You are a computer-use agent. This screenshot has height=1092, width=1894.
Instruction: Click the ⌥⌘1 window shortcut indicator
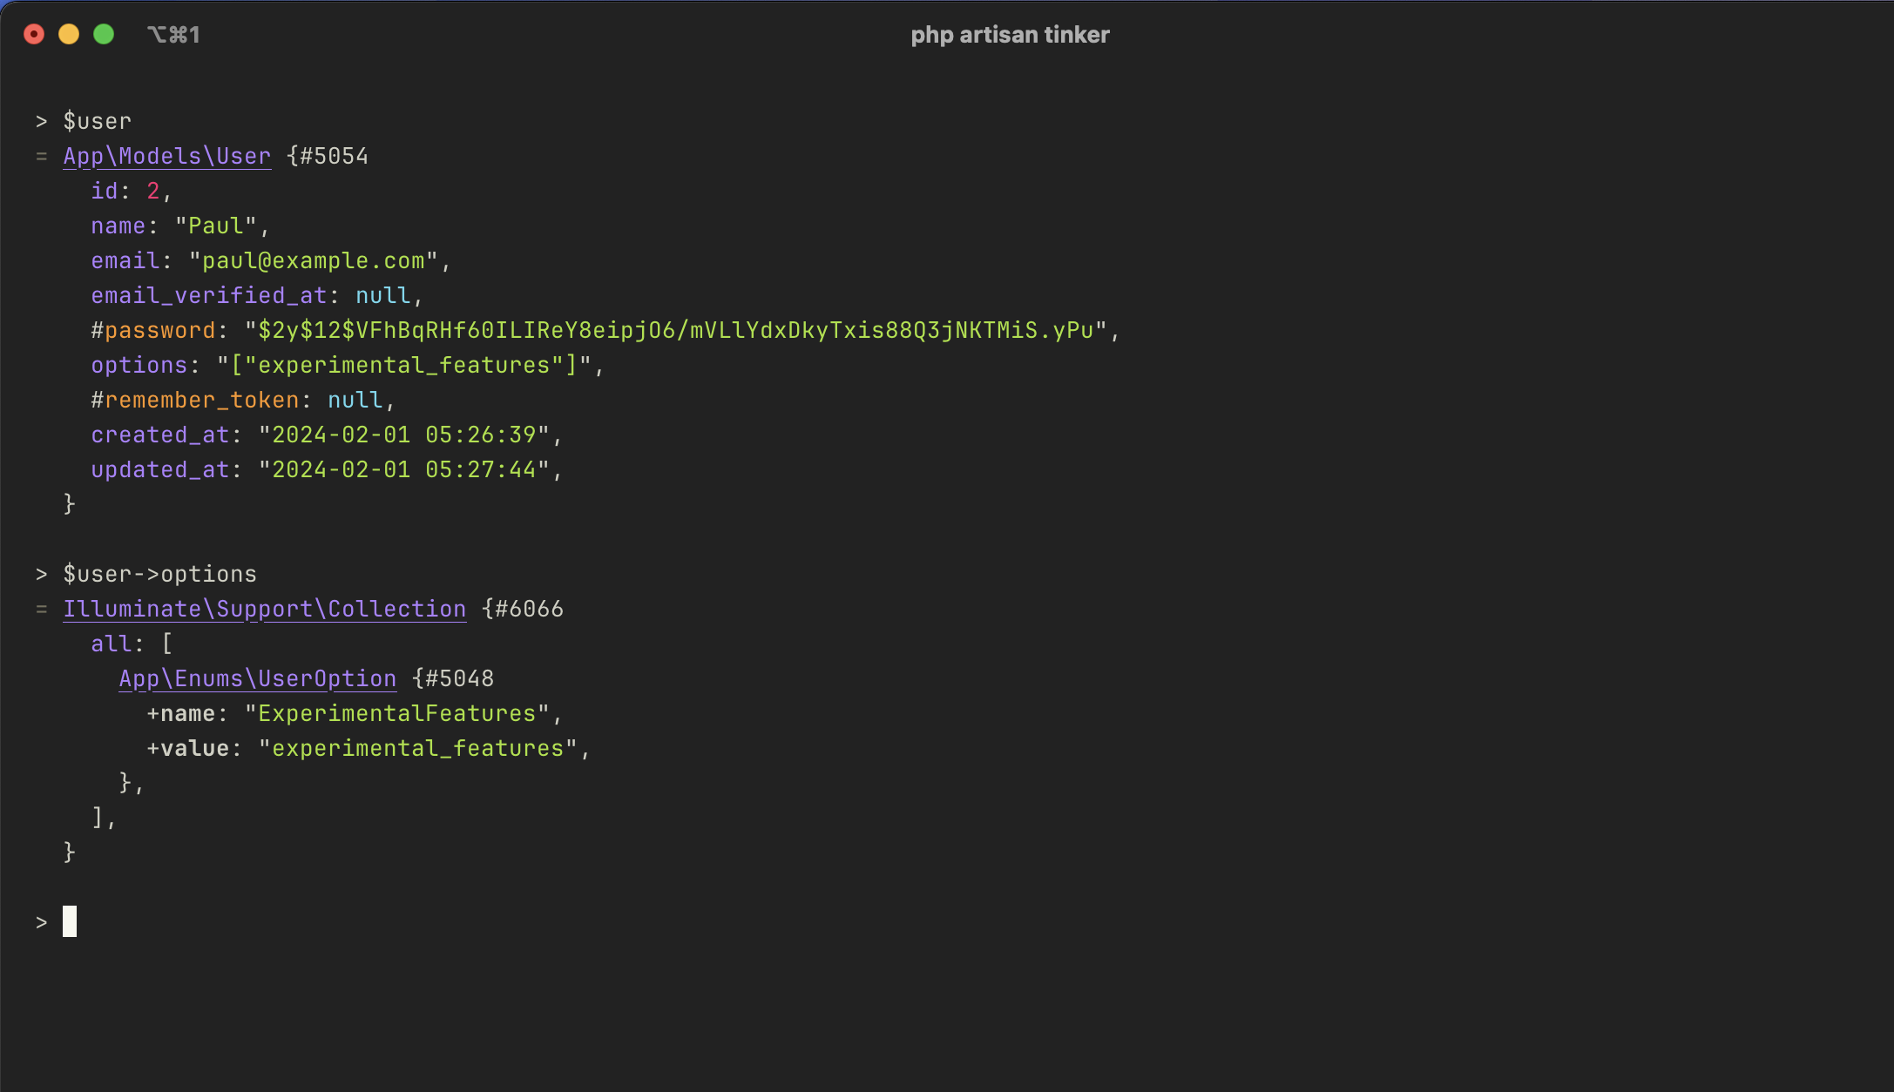pos(173,35)
